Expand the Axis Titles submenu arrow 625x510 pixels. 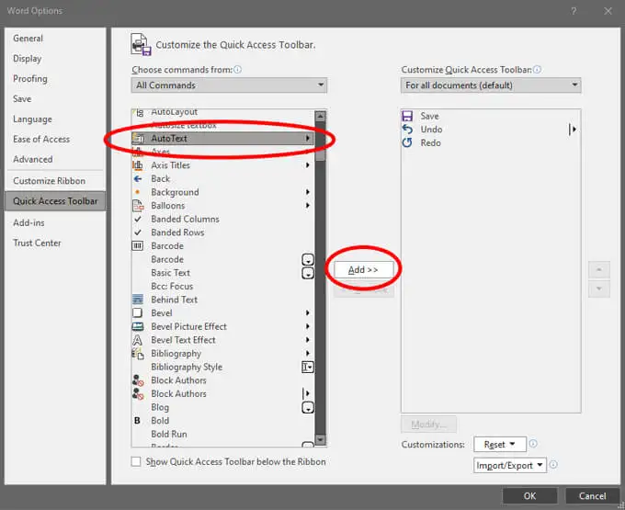(x=307, y=165)
